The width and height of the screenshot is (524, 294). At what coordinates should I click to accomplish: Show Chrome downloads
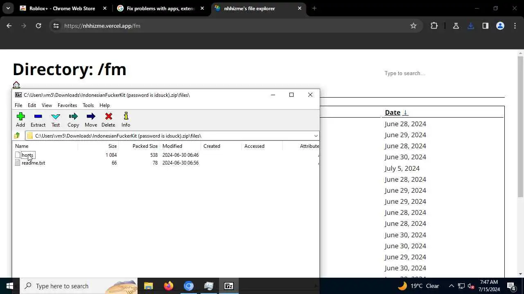tap(471, 26)
